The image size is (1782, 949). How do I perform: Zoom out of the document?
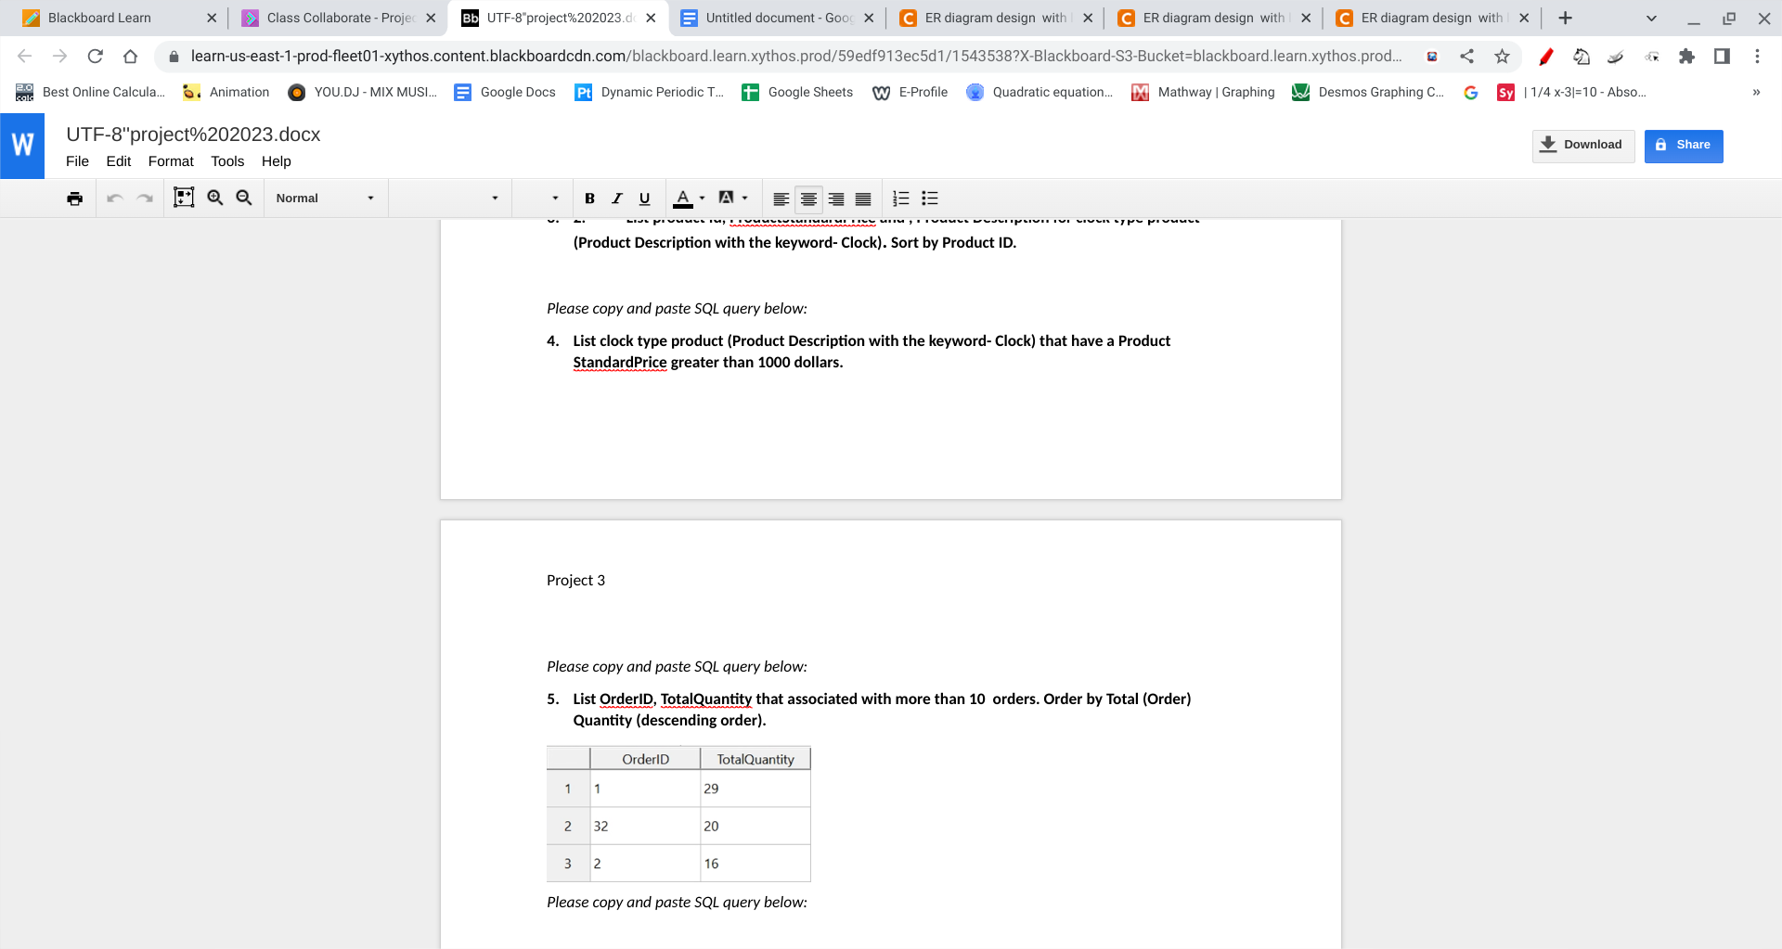[x=243, y=198]
